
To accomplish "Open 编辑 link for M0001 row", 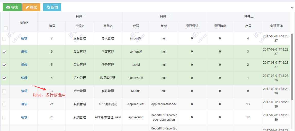I will [x=24, y=91].
